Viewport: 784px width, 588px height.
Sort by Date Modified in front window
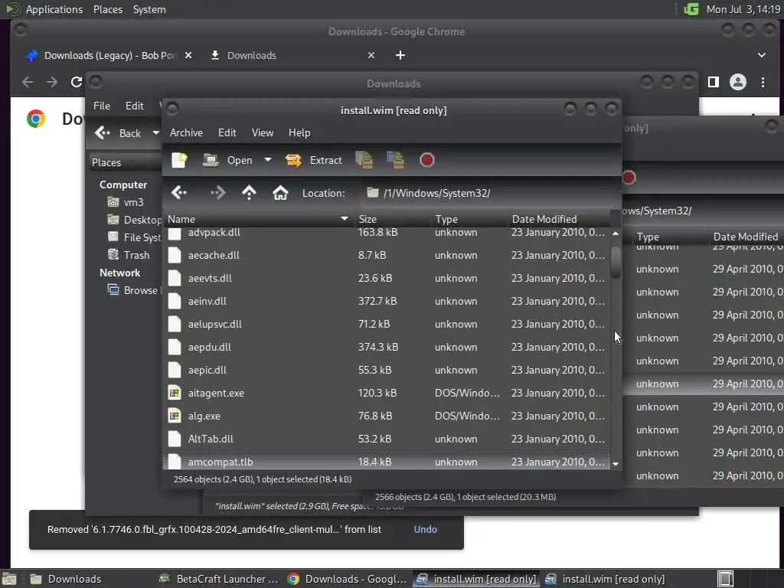coord(559,219)
